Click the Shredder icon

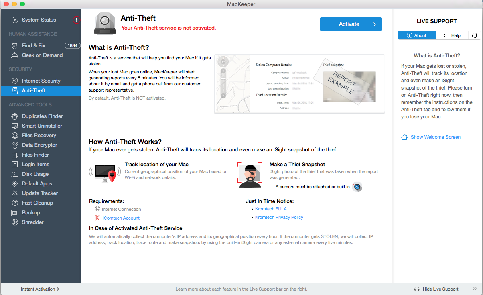(x=15, y=222)
